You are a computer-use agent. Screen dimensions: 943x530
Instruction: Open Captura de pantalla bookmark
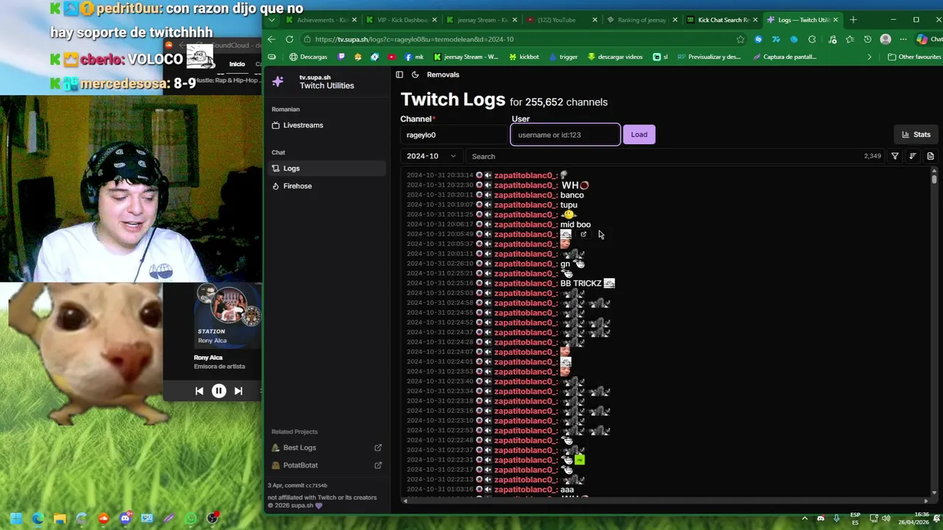coord(785,57)
